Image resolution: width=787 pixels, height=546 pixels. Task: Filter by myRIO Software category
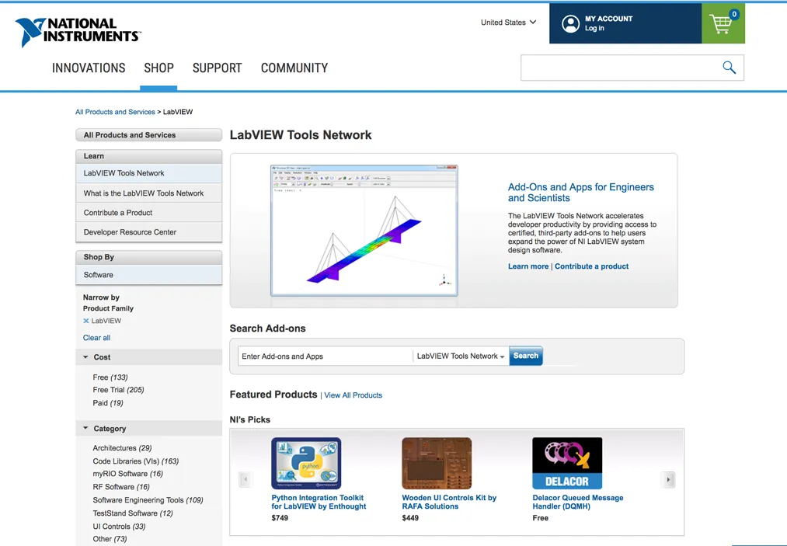click(127, 474)
